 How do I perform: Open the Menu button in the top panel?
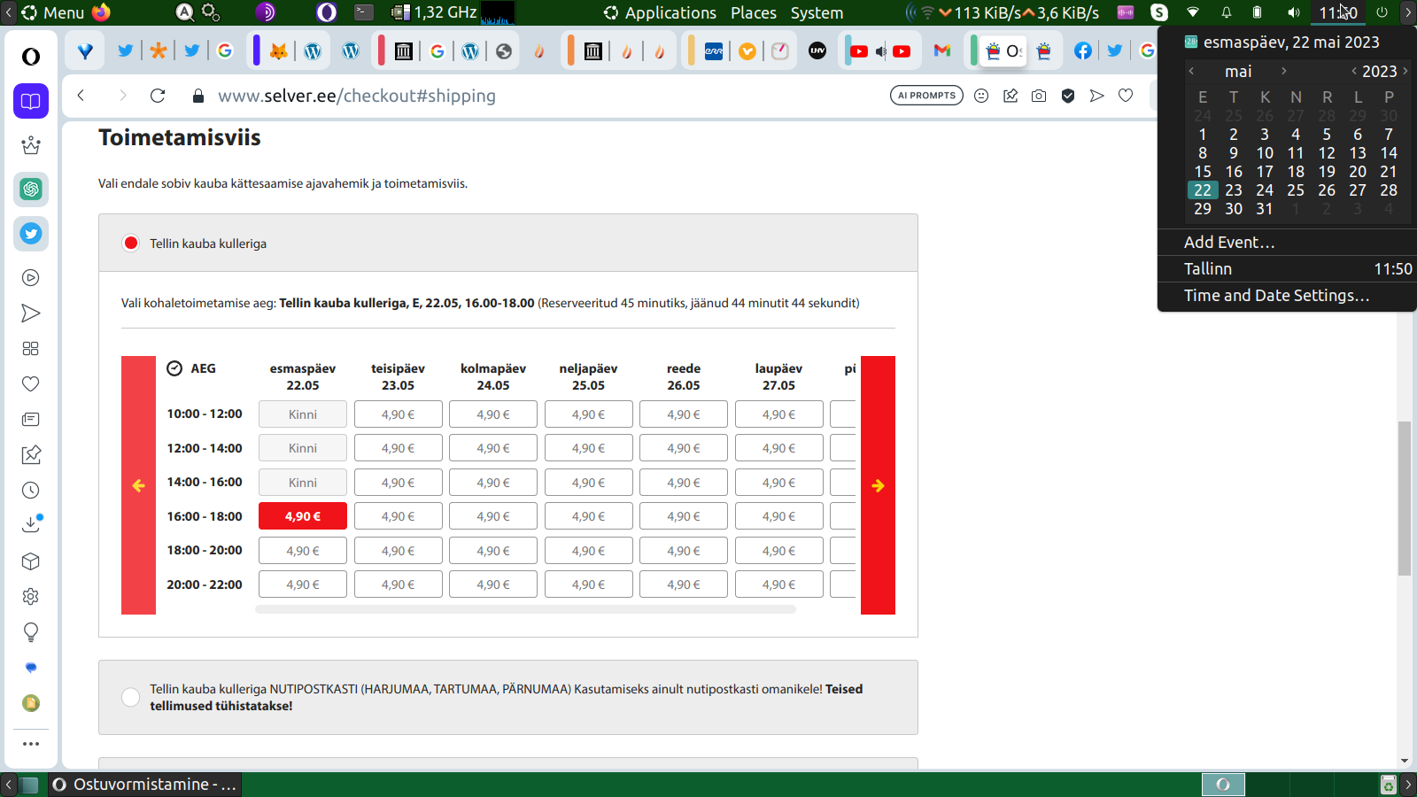pos(52,12)
